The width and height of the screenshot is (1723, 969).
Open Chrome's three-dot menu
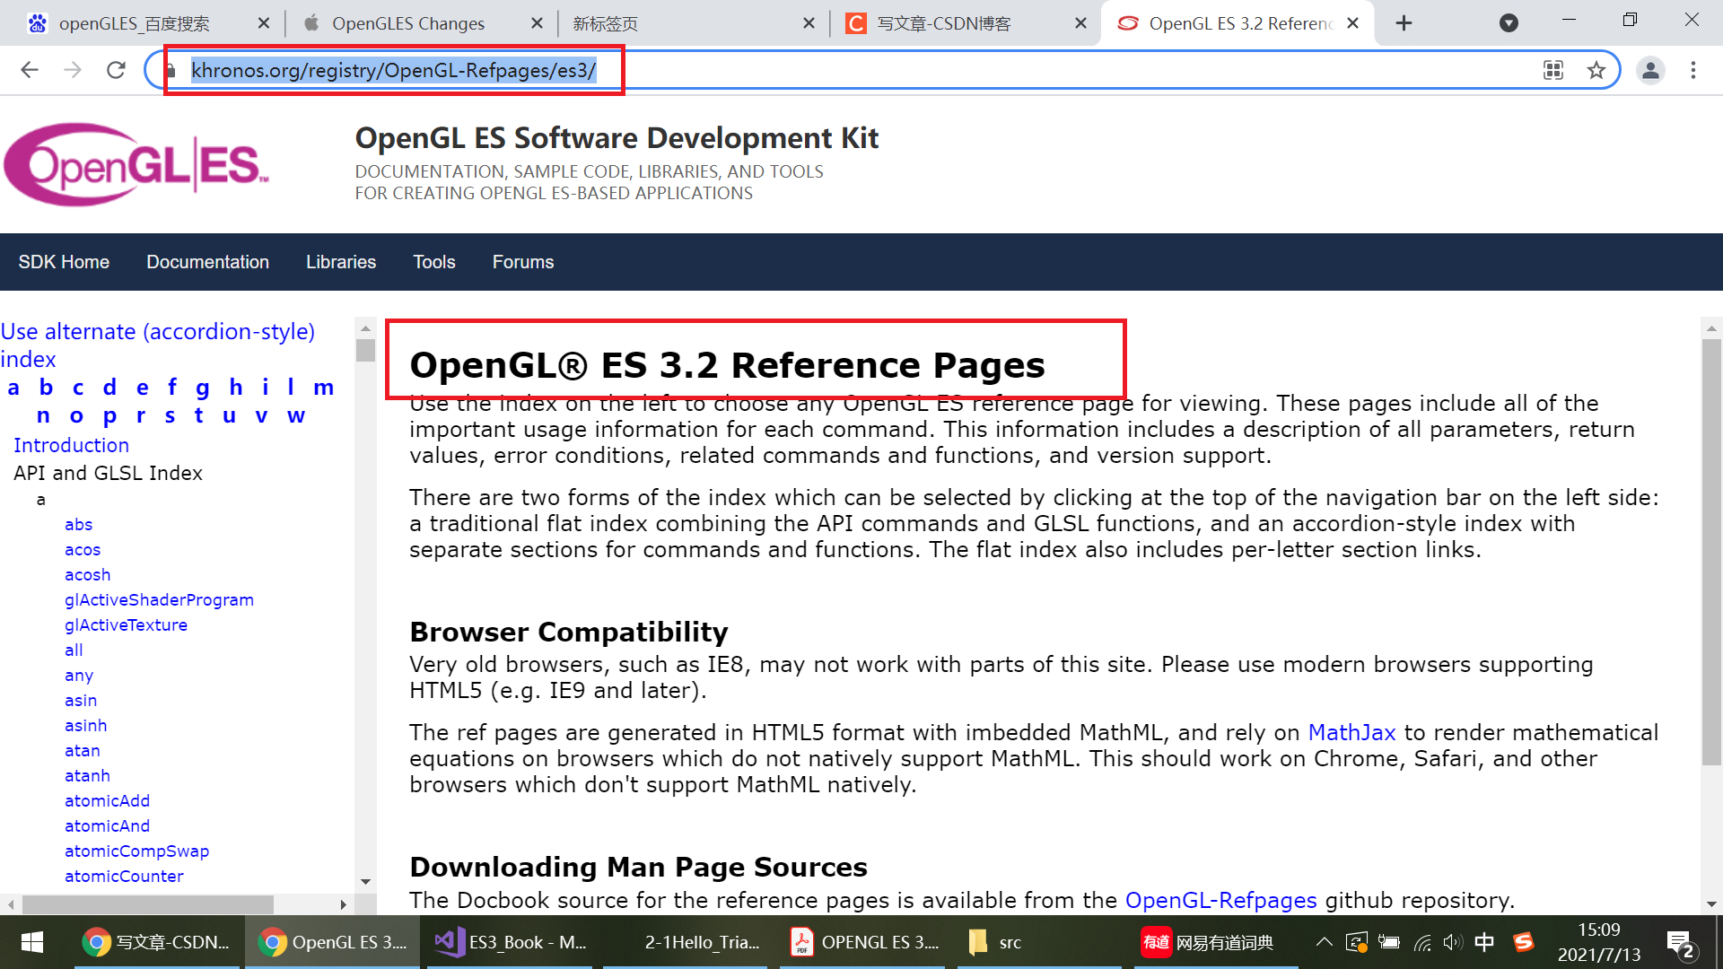point(1693,70)
